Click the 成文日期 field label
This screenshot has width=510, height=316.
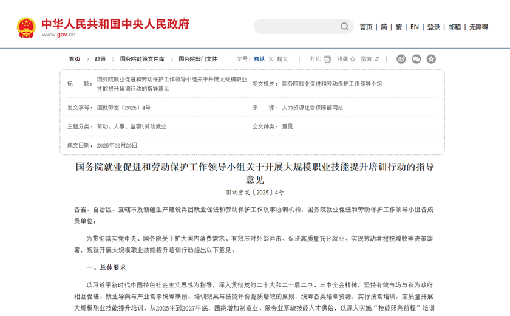[80, 145]
